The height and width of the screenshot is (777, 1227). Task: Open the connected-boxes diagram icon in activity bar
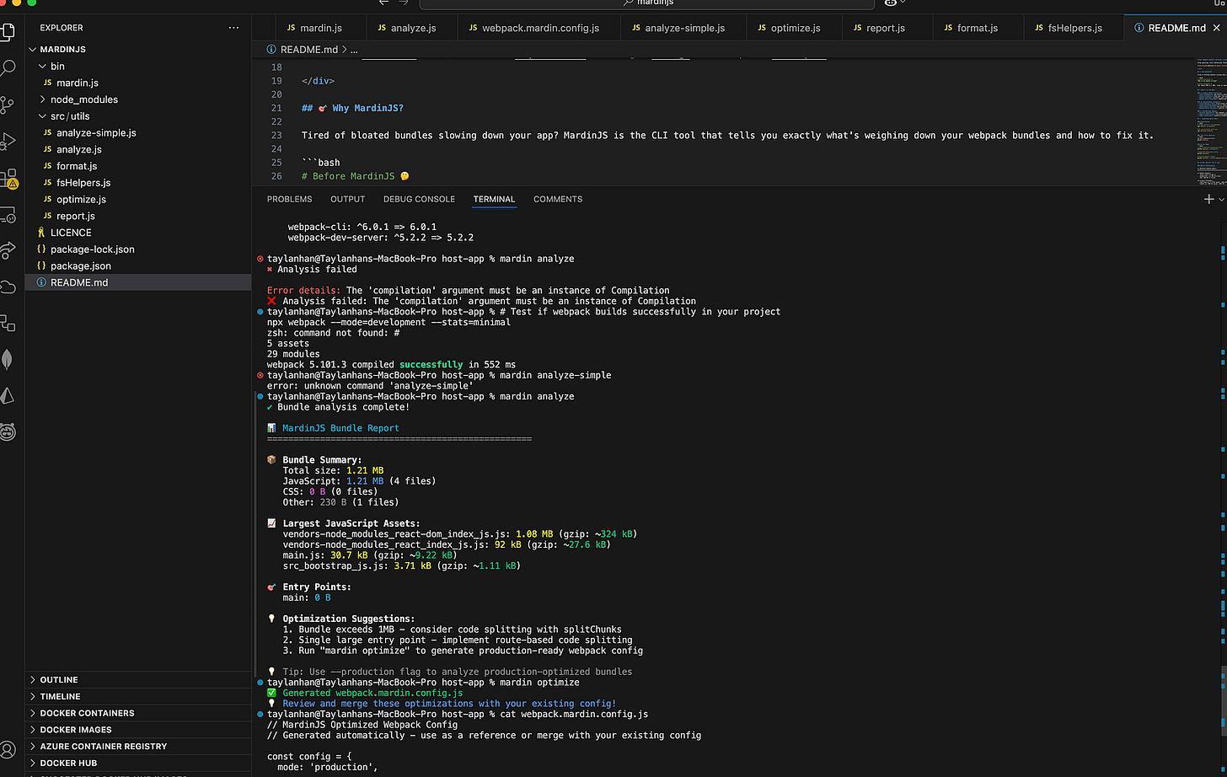8,323
